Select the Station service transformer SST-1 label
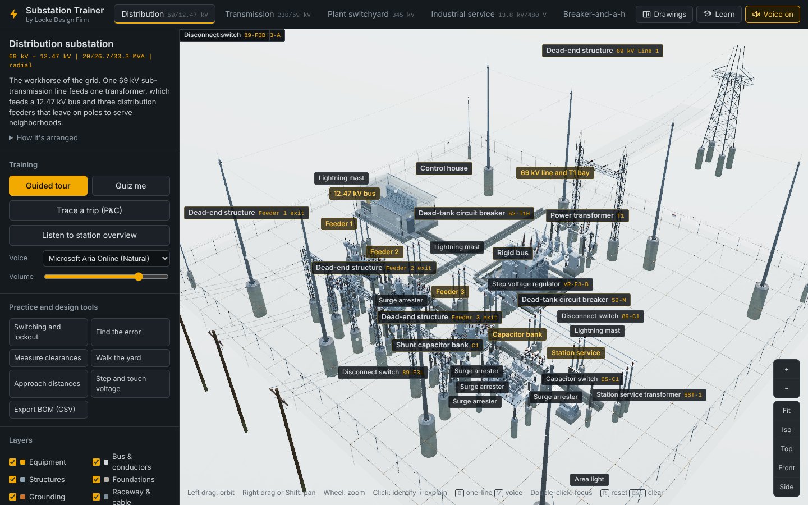Viewport: 808px width, 505px height. point(649,395)
